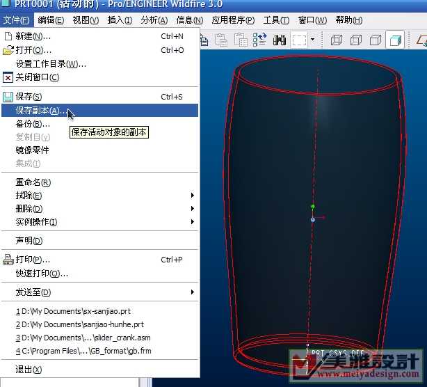Expand the 拭除(E) submenu arrow
This screenshot has width=427, height=387.
(192, 195)
